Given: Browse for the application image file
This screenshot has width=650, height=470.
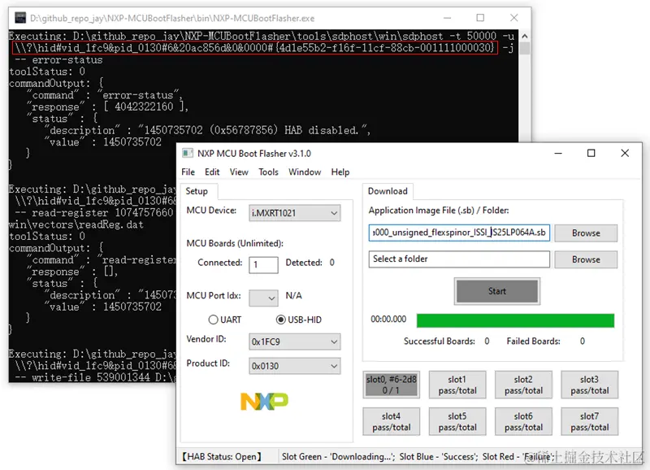Looking at the screenshot, I should [586, 233].
